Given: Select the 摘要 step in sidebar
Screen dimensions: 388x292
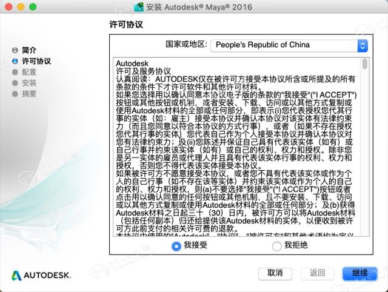Looking at the screenshot, I should point(29,94).
